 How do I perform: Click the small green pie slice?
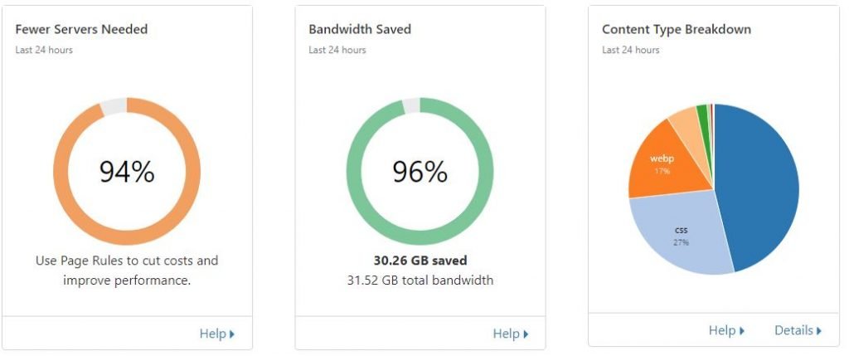point(702,112)
